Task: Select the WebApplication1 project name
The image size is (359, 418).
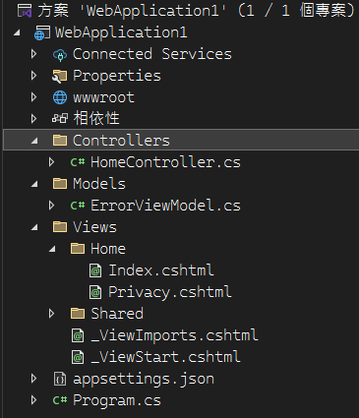Action: tap(121, 32)
